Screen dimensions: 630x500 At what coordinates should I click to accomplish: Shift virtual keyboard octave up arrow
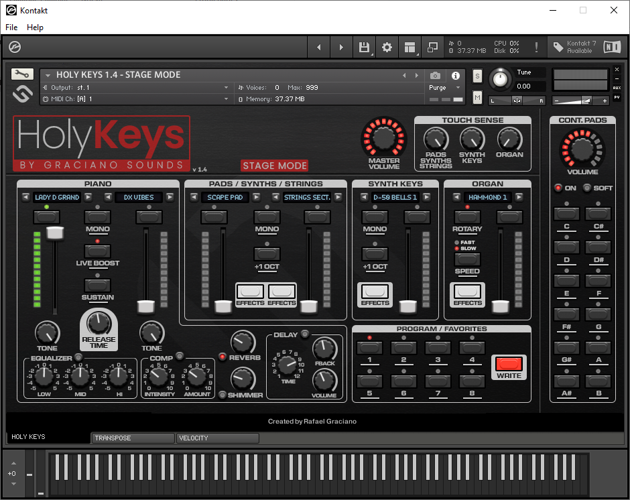(13, 463)
